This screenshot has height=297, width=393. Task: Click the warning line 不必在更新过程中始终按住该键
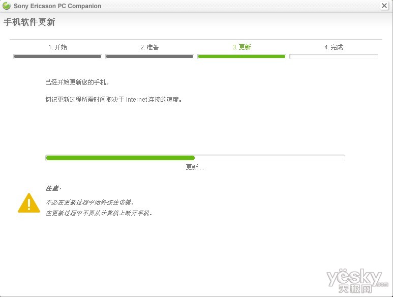click(89, 202)
